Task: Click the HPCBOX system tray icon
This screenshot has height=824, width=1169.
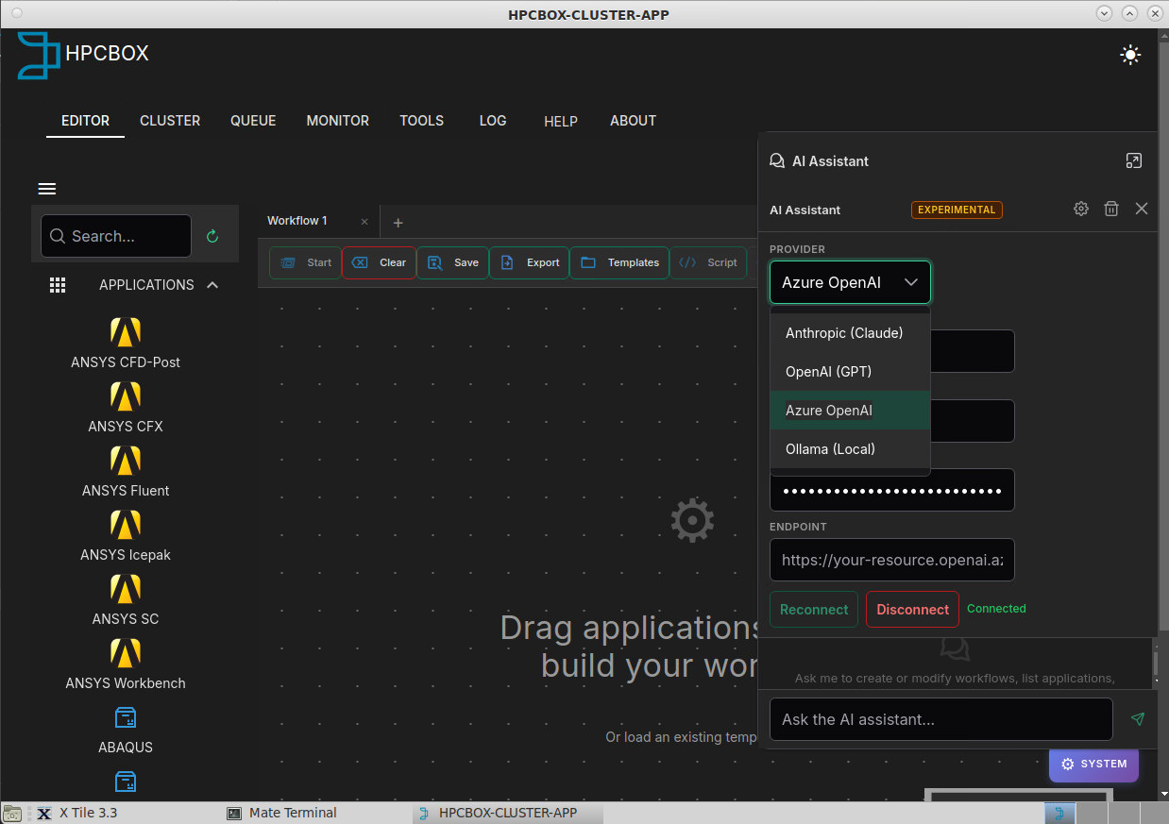Action: point(1059,813)
